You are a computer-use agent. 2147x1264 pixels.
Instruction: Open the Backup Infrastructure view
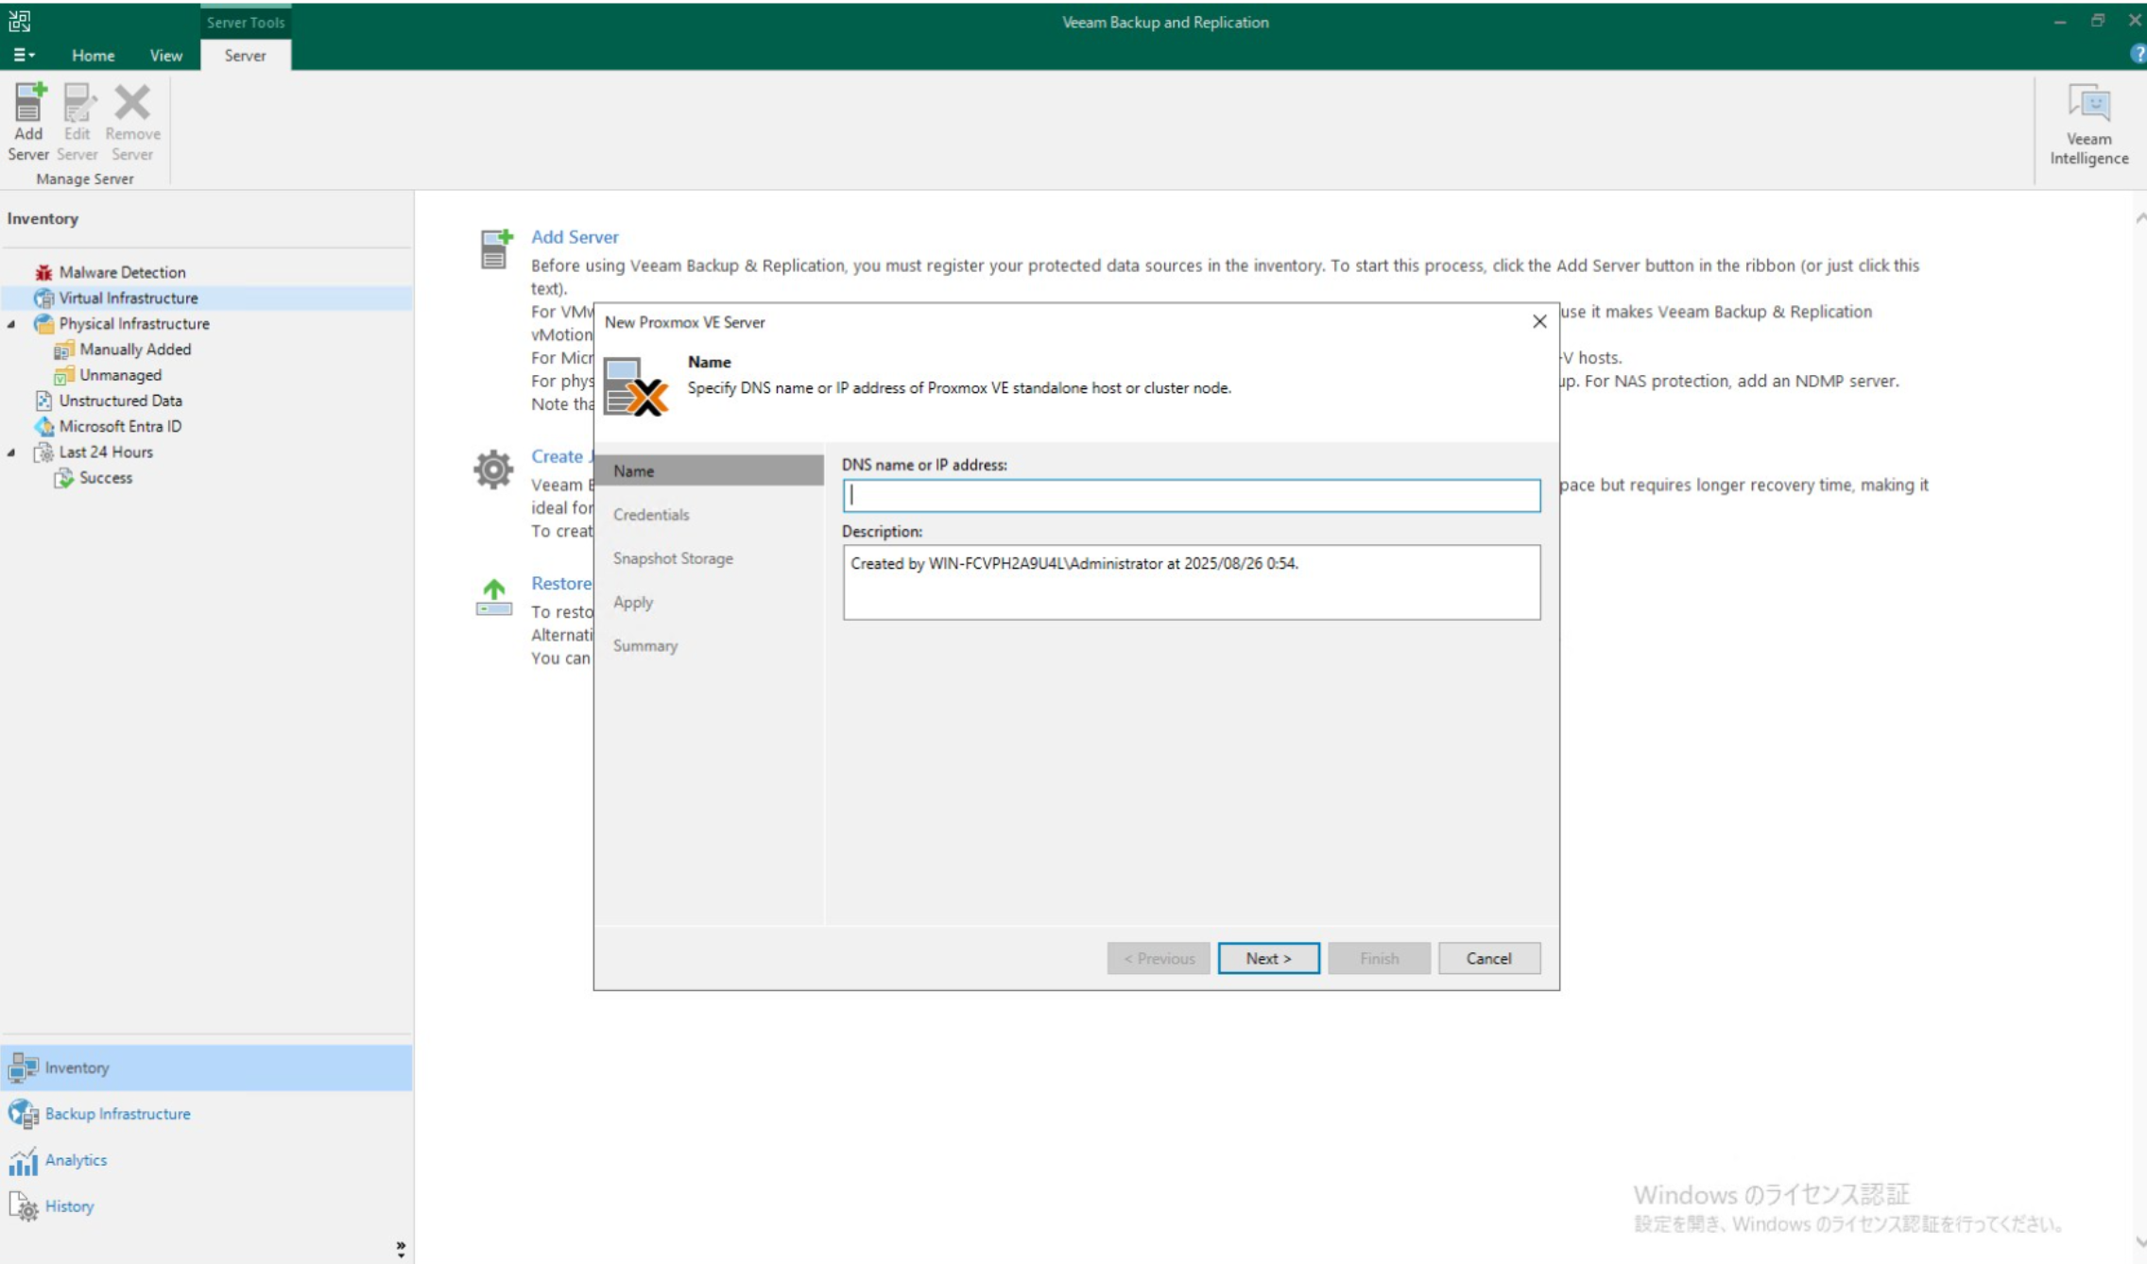(117, 1114)
